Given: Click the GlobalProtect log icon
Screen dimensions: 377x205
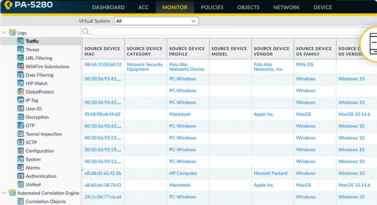Looking at the screenshot, I should (x=21, y=92).
